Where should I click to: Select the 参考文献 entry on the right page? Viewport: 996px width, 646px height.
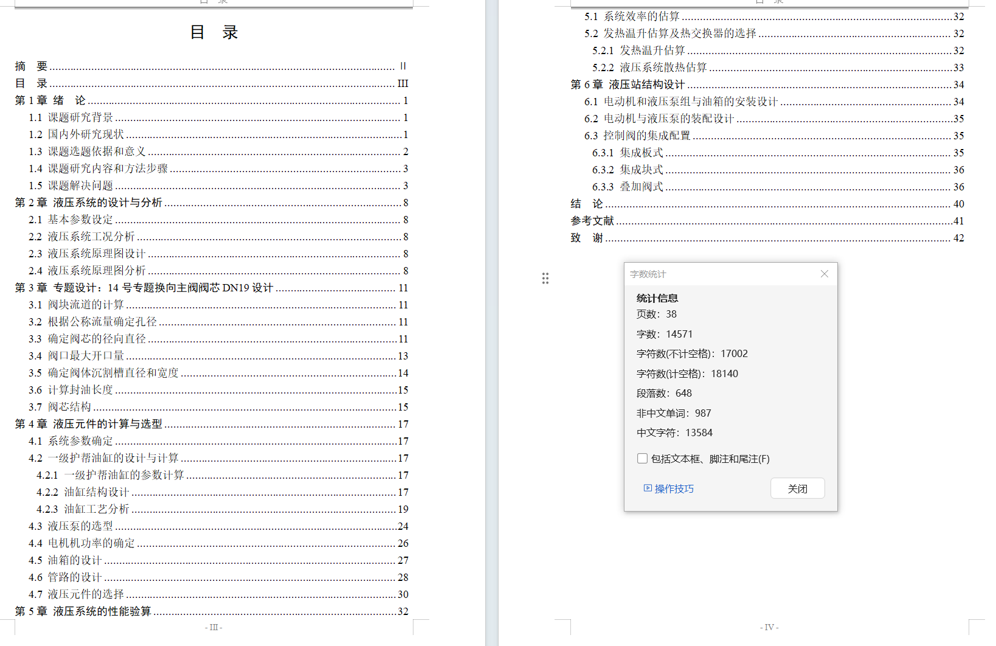[x=592, y=221]
